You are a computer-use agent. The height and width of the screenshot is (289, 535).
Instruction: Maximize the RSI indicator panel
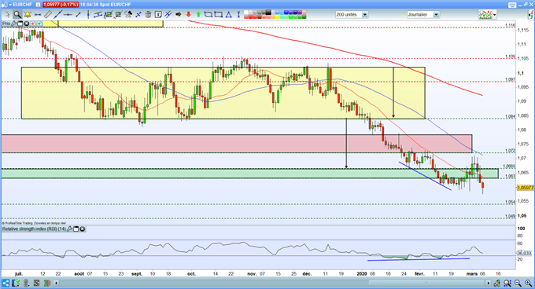(x=76, y=229)
